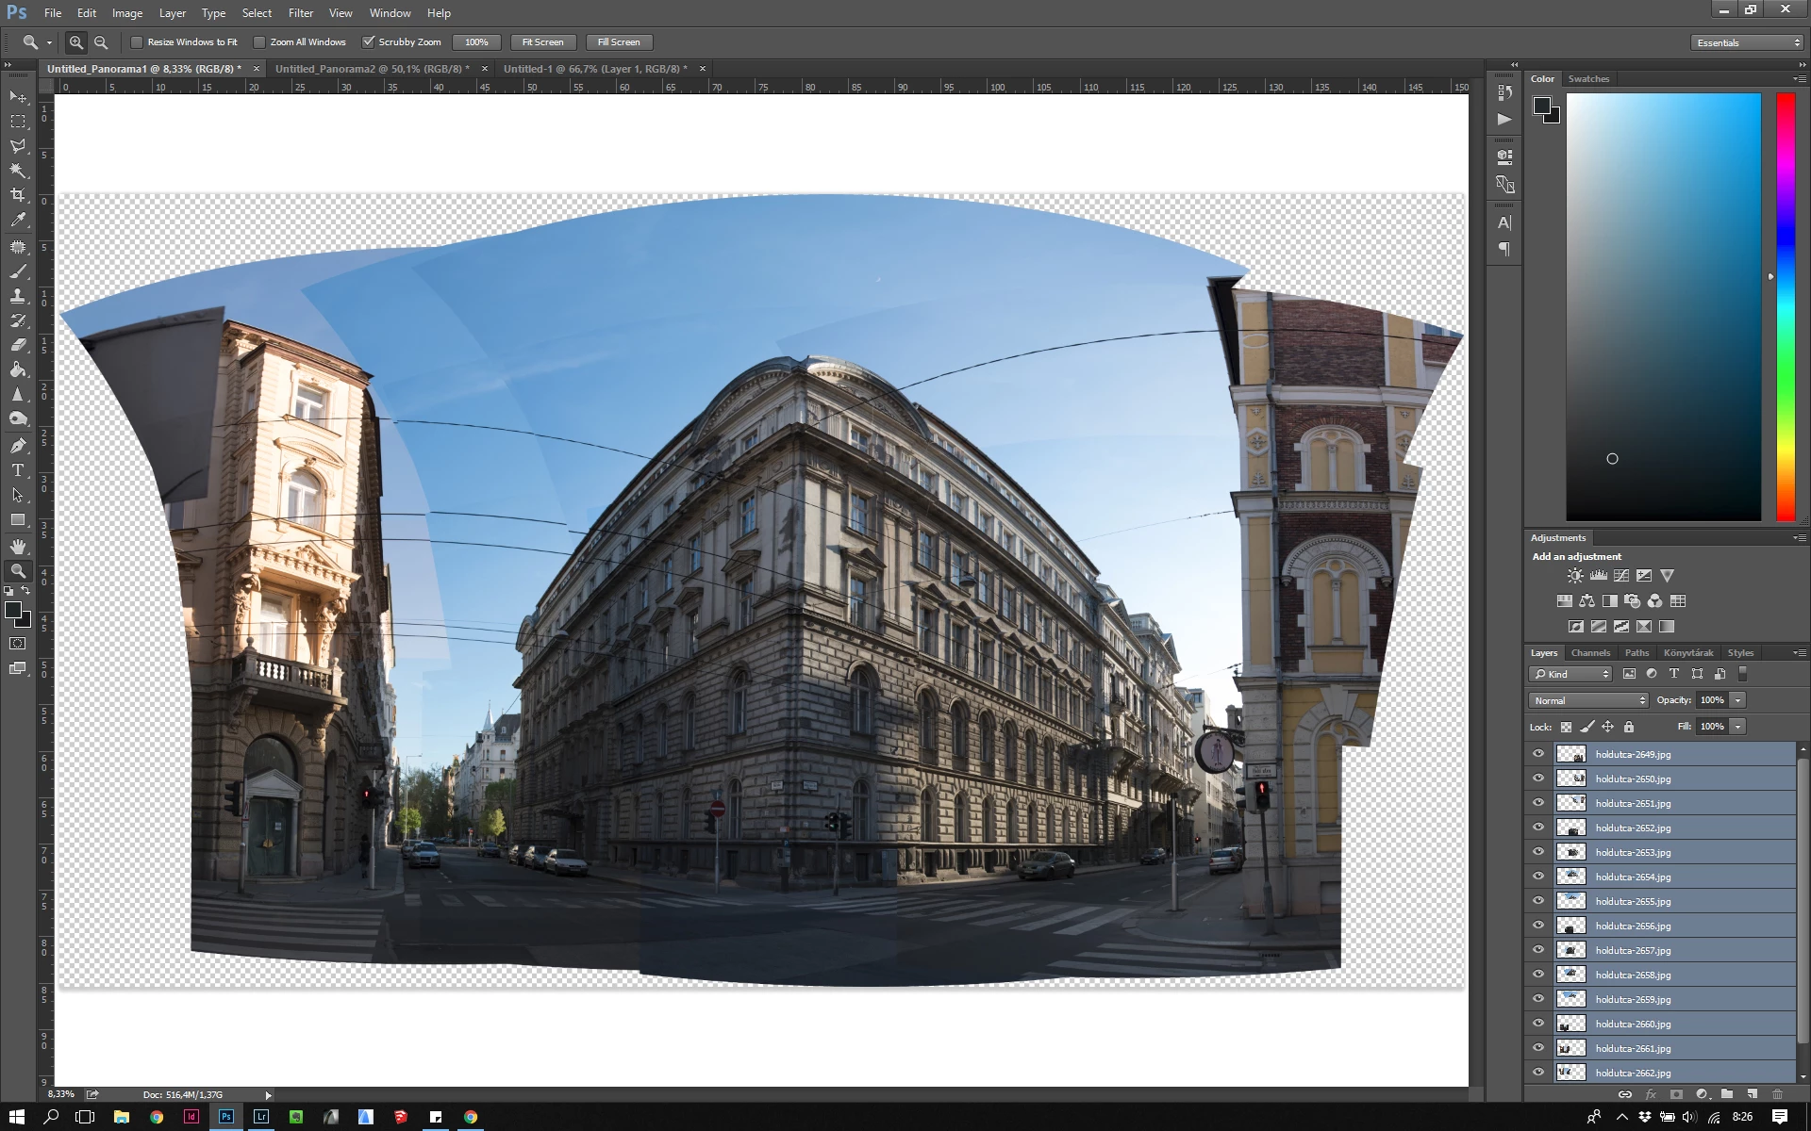Uncheck the Scrubby Zoom option
Image resolution: width=1811 pixels, height=1131 pixels.
(369, 42)
